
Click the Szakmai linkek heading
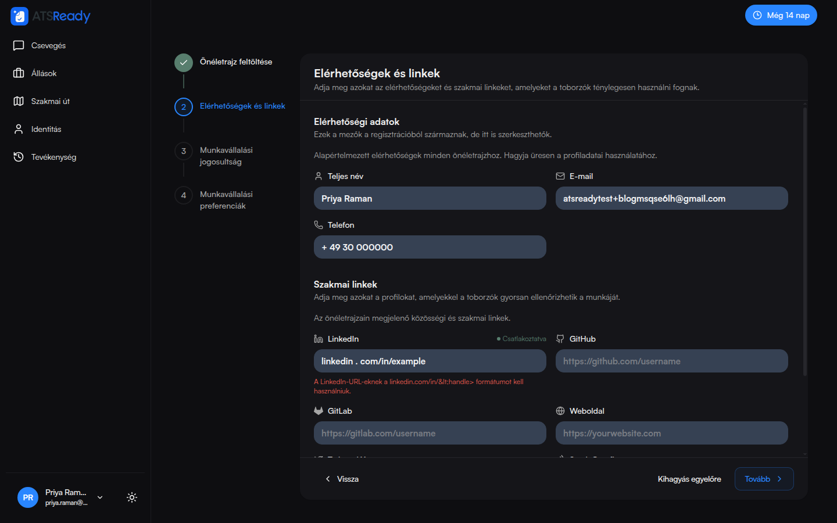point(345,284)
